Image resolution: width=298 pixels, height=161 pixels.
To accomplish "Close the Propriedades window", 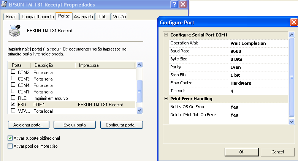I will point(183,4).
